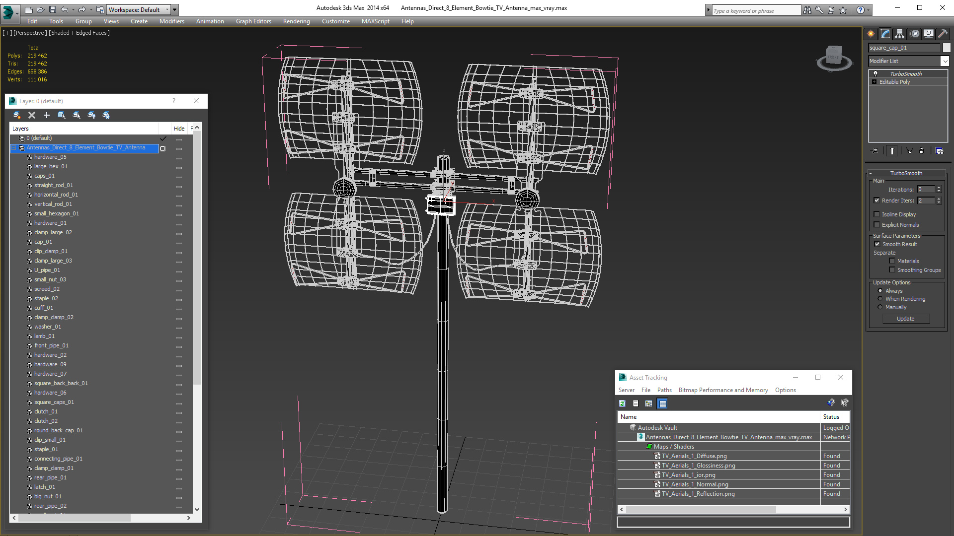Expand Editable Poly in modifier stack
This screenshot has height=536, width=954.
coord(874,82)
